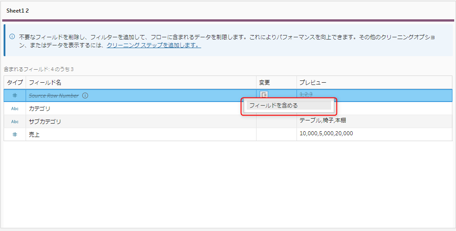456x231 pixels.
Task: Click the 10,000,5,000,20,000 preview cell
Action: click(x=326, y=133)
